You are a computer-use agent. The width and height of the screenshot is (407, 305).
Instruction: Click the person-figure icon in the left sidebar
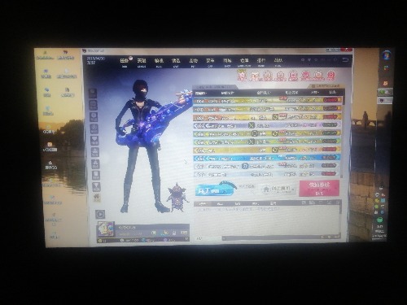click(95, 163)
